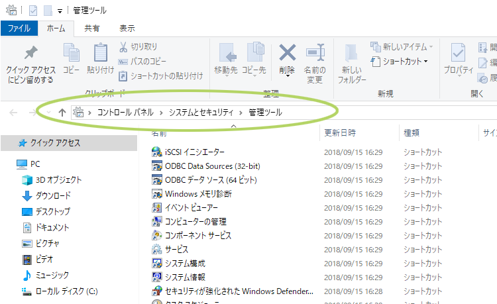Open the コピー先 (Copy to) button

pyautogui.click(x=254, y=59)
